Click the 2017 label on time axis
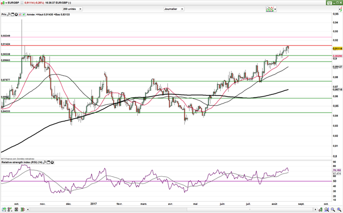Viewport: 343px width, 213px height. click(93, 204)
